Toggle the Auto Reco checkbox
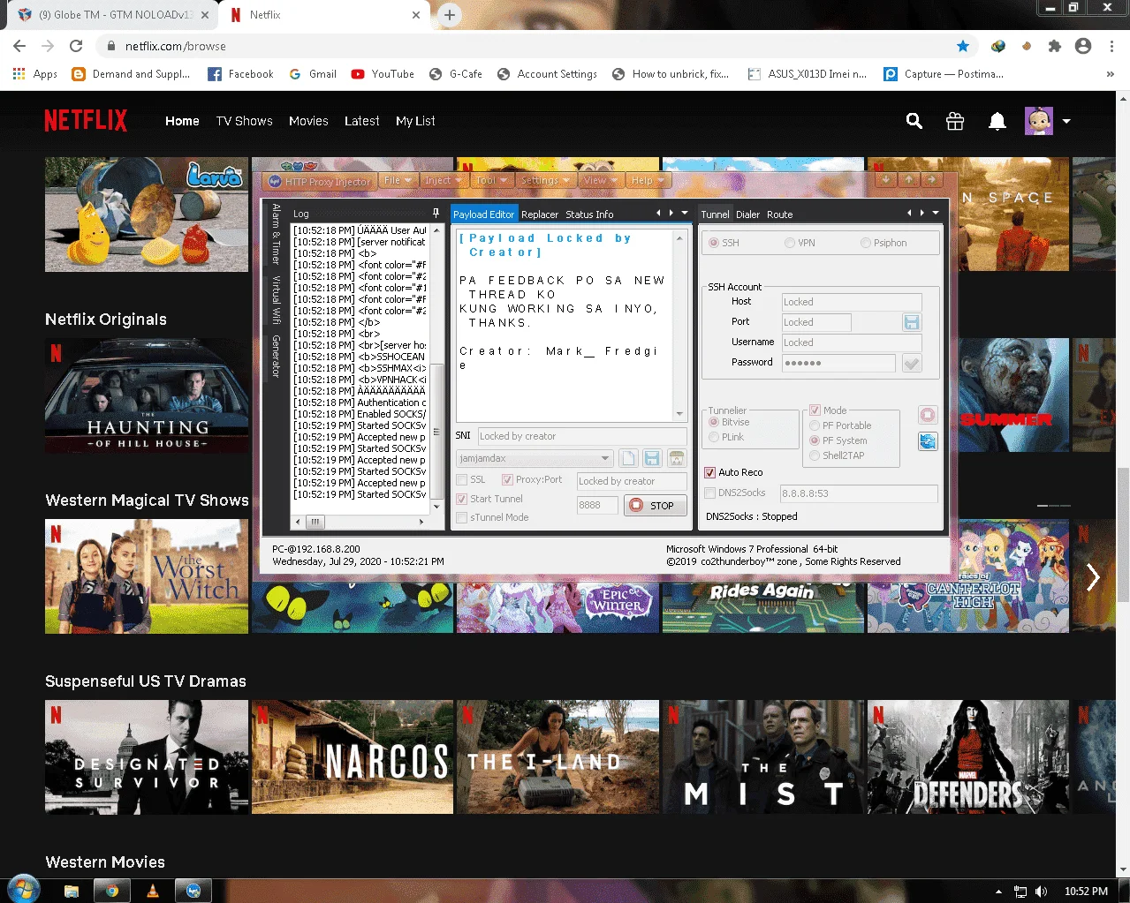This screenshot has width=1130, height=903. (709, 472)
